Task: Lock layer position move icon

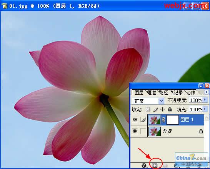Action: [162, 109]
